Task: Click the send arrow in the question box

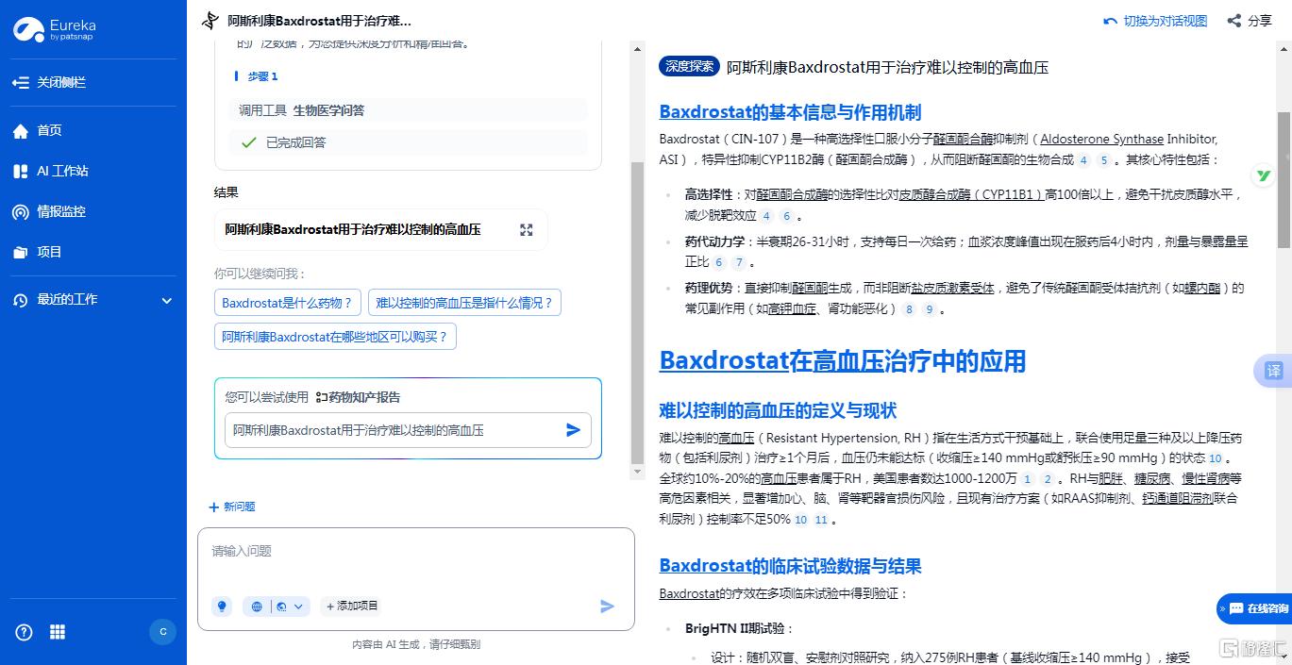Action: pyautogui.click(x=572, y=430)
